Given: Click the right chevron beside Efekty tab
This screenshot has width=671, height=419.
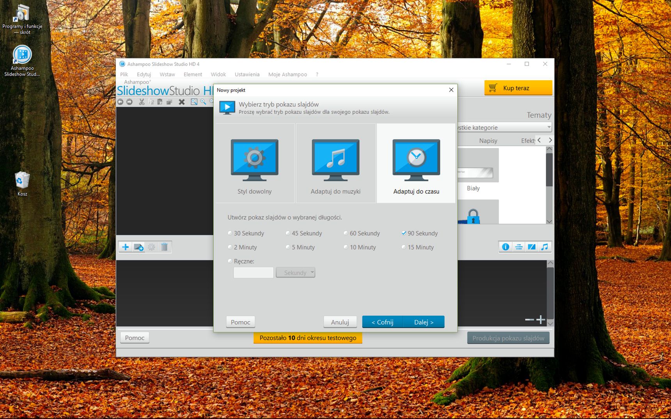Looking at the screenshot, I should (x=550, y=140).
